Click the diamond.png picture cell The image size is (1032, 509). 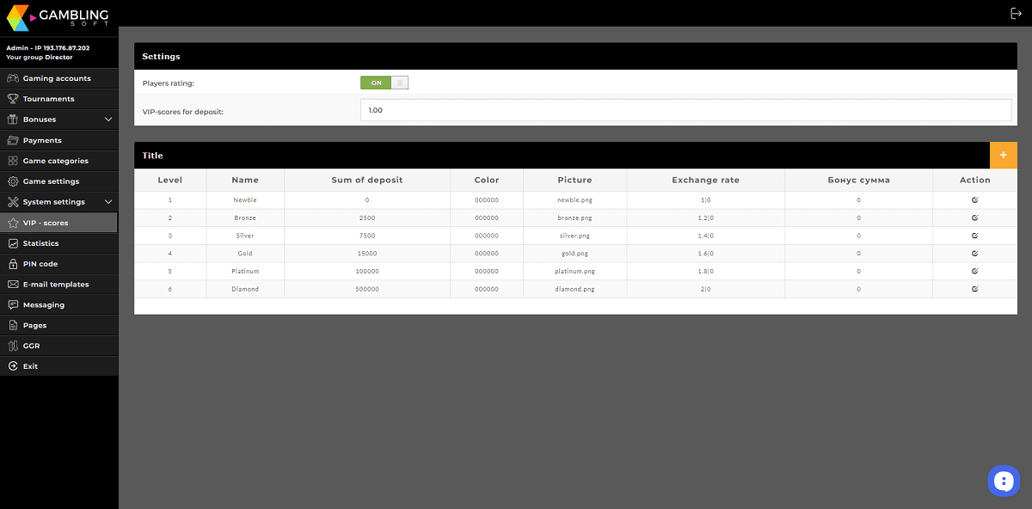[x=574, y=289]
